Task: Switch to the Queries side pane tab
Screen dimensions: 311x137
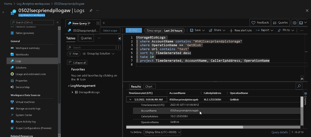Action: click(x=86, y=38)
